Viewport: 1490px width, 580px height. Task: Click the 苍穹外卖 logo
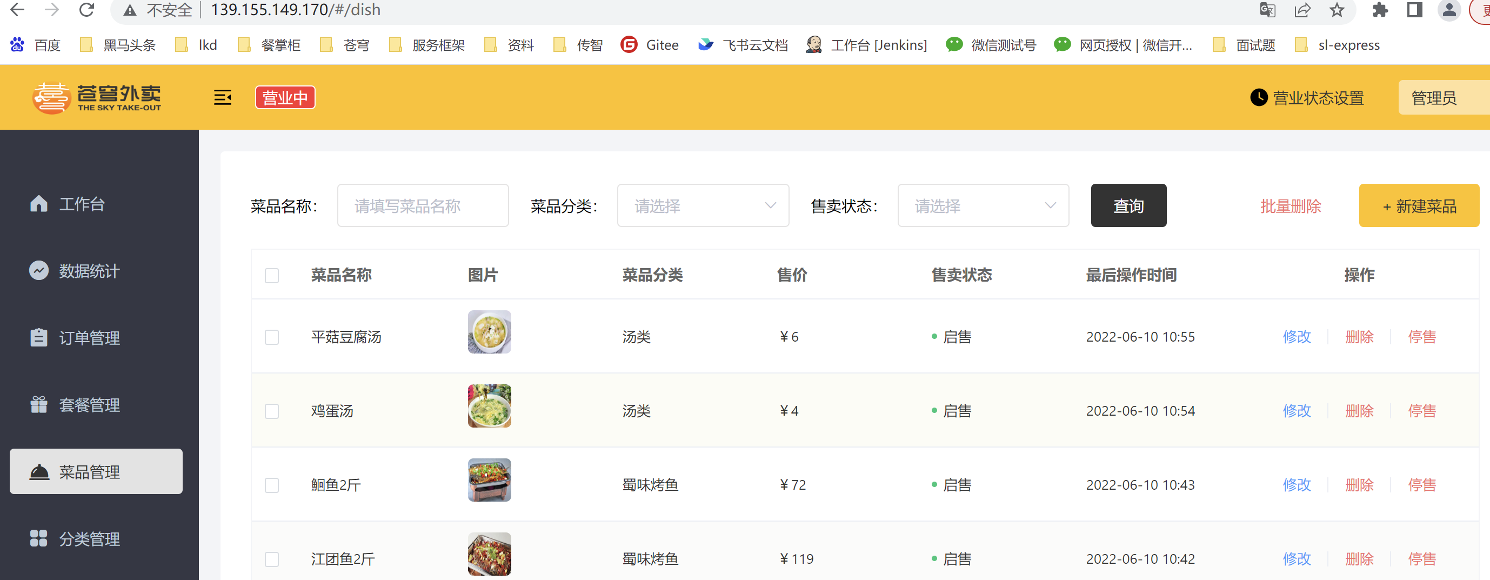(x=97, y=97)
